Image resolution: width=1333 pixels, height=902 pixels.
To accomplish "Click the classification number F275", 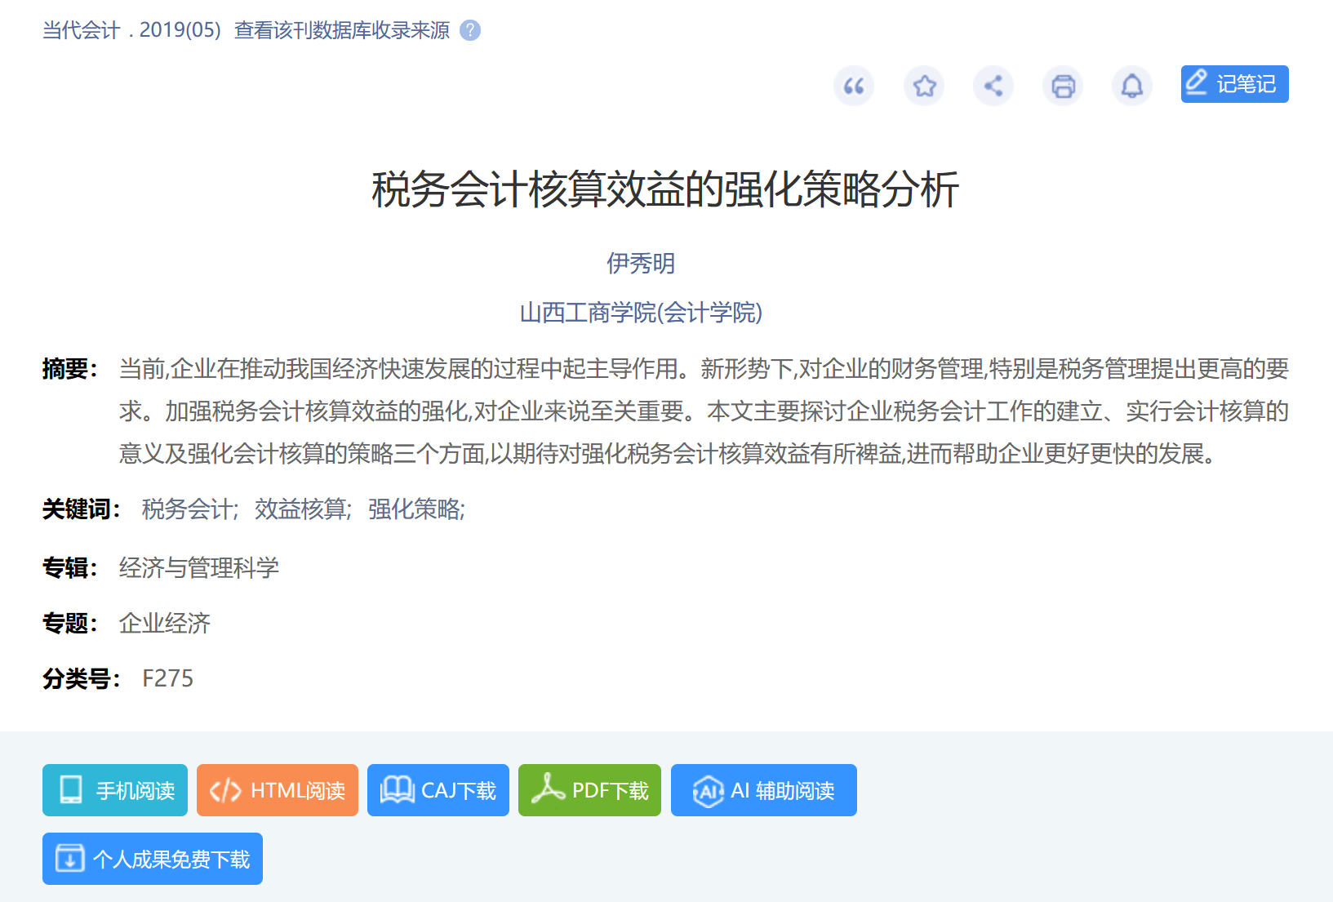I will 168,678.
